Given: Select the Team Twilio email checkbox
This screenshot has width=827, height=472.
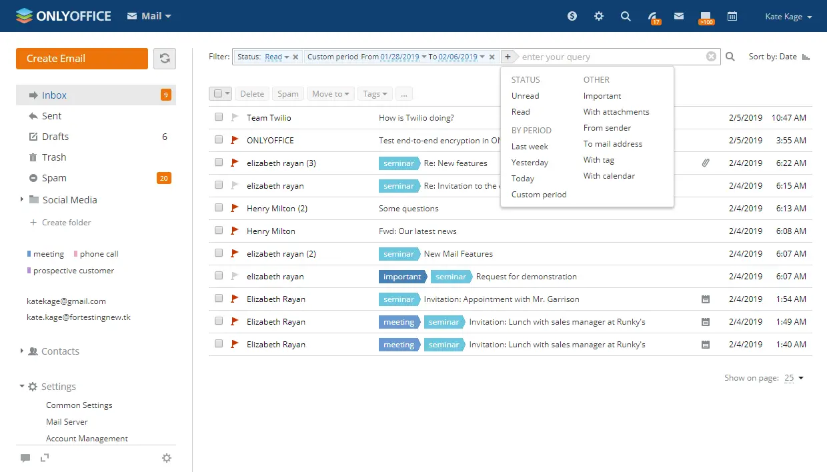Looking at the screenshot, I should pos(218,117).
